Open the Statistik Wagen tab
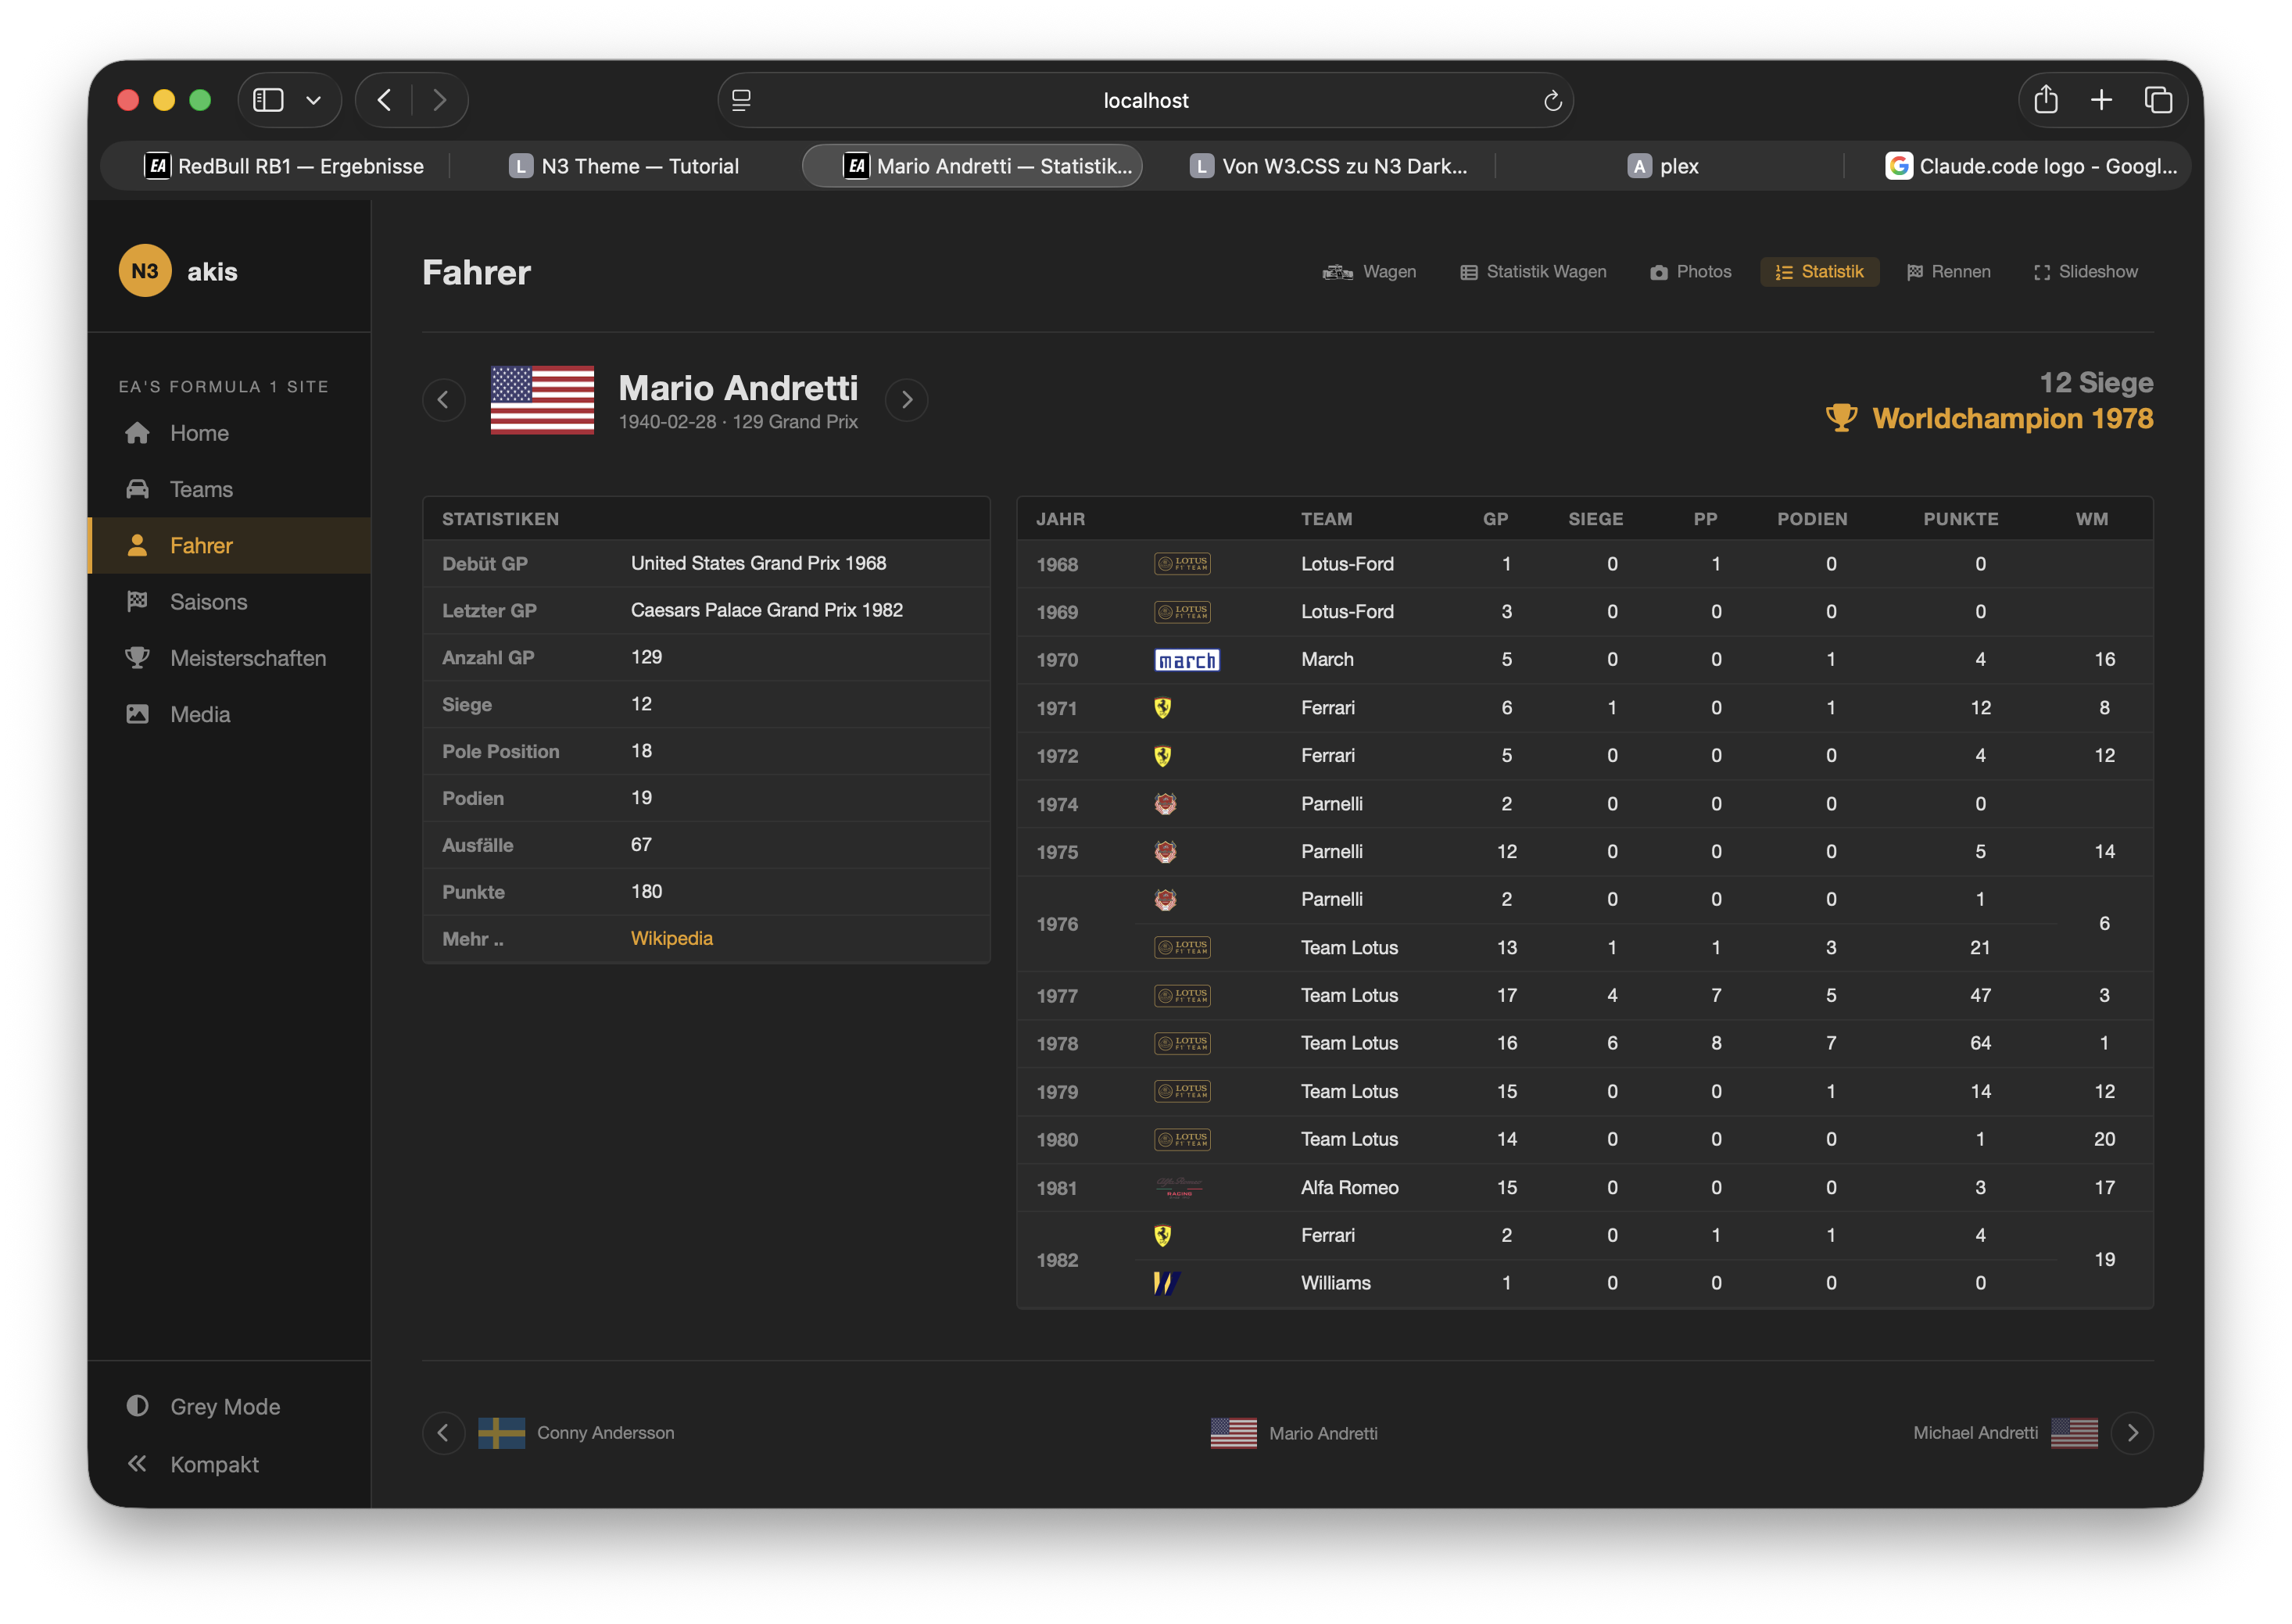 pyautogui.click(x=1533, y=272)
